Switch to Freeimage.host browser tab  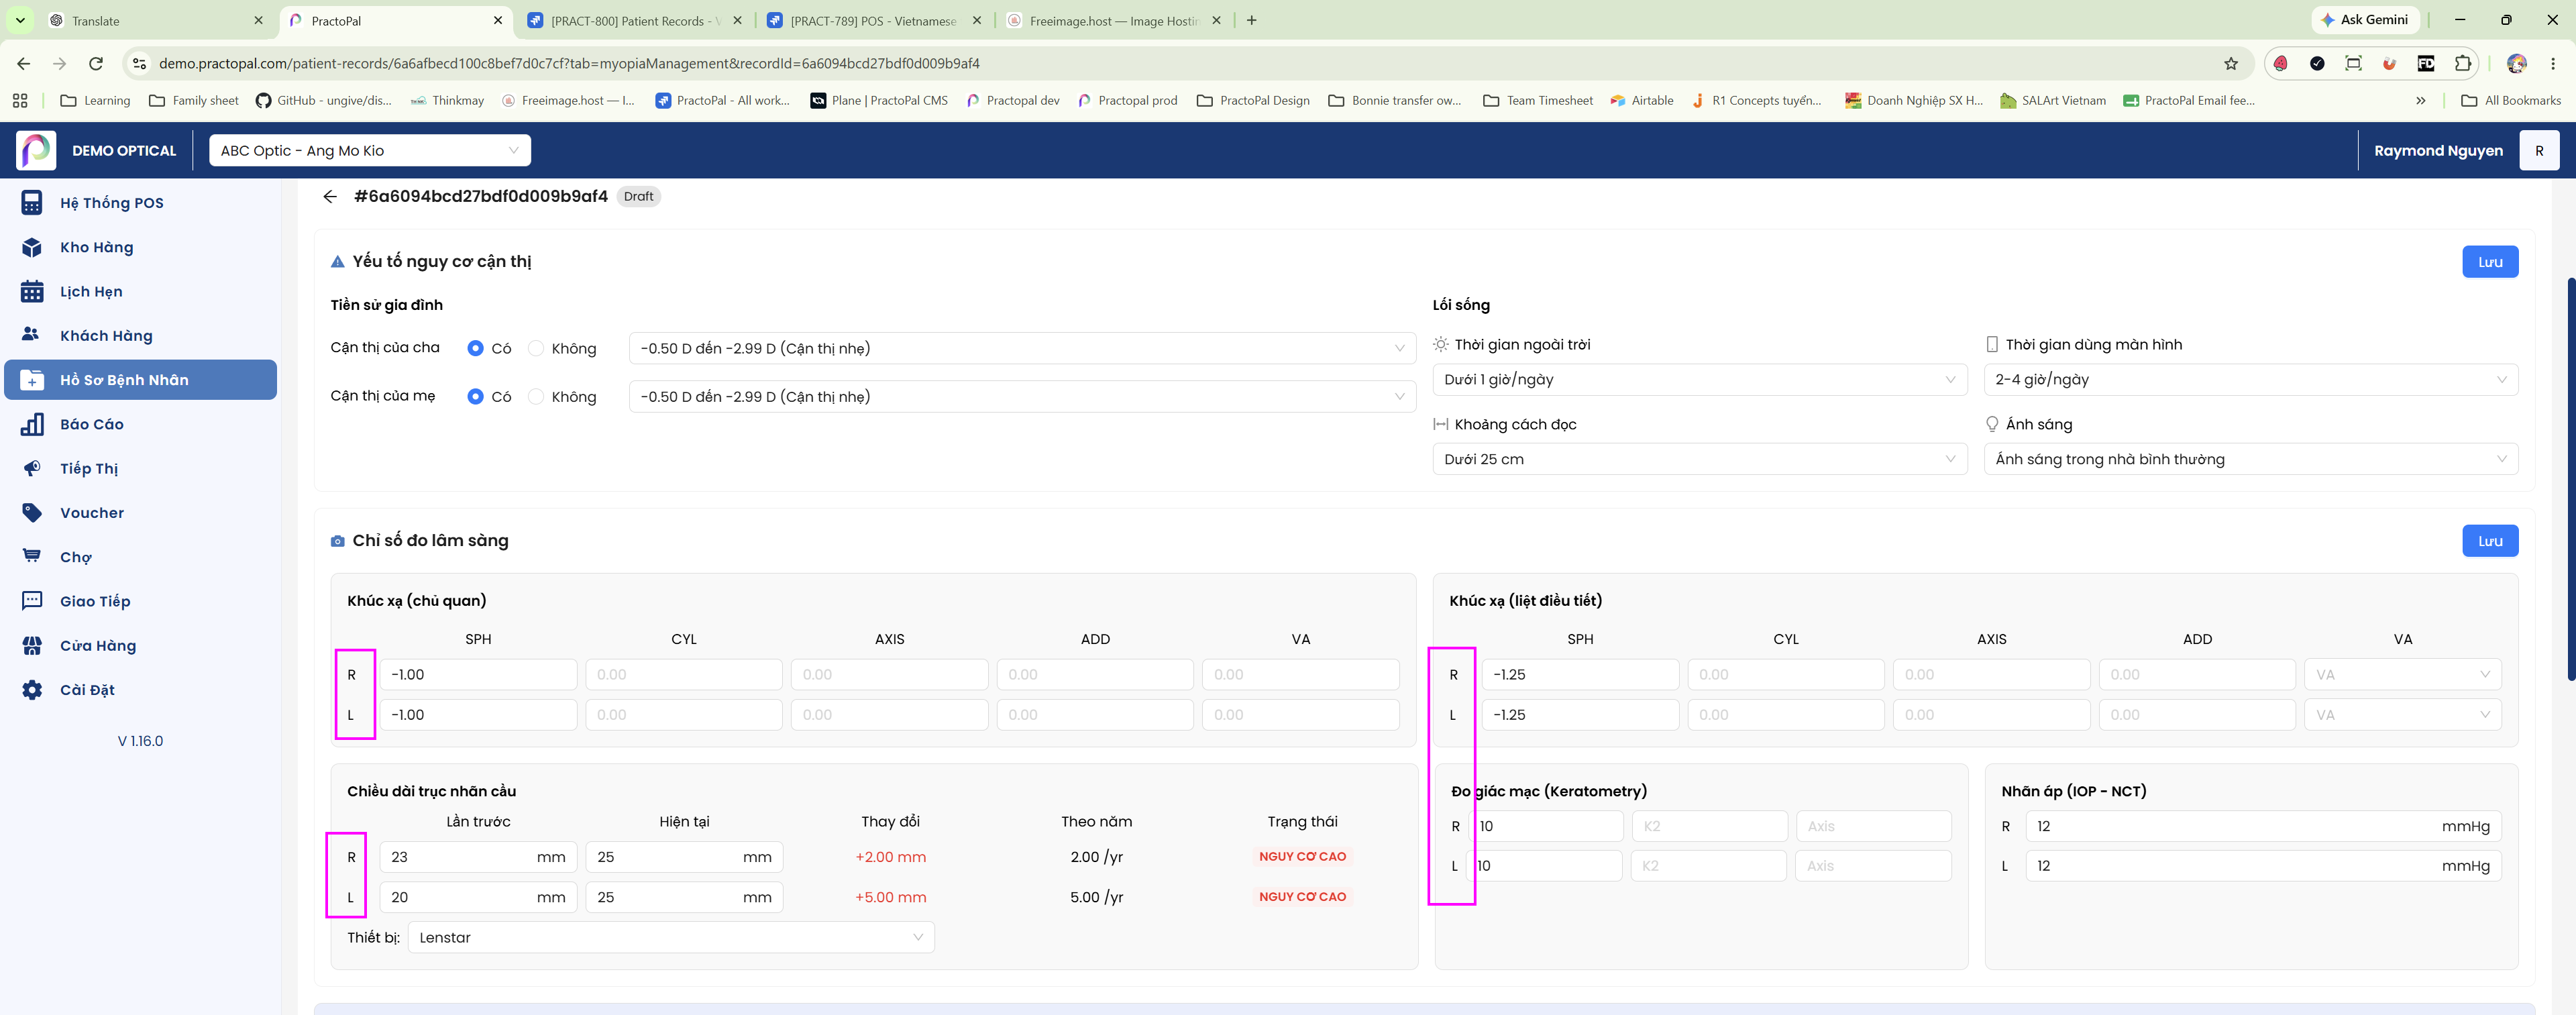(1112, 20)
